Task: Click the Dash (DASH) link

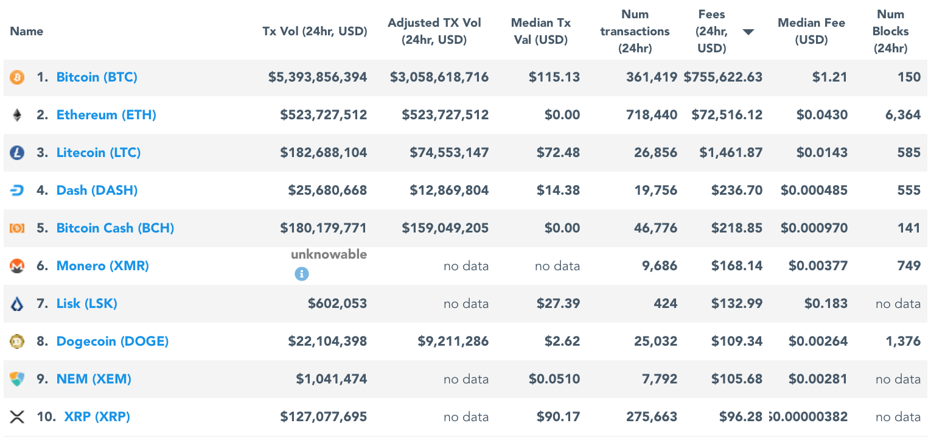Action: pyautogui.click(x=97, y=190)
